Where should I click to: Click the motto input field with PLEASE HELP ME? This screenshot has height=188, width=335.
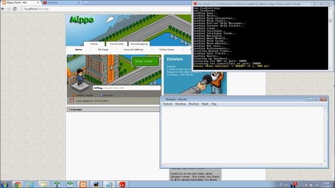[x=127, y=88]
